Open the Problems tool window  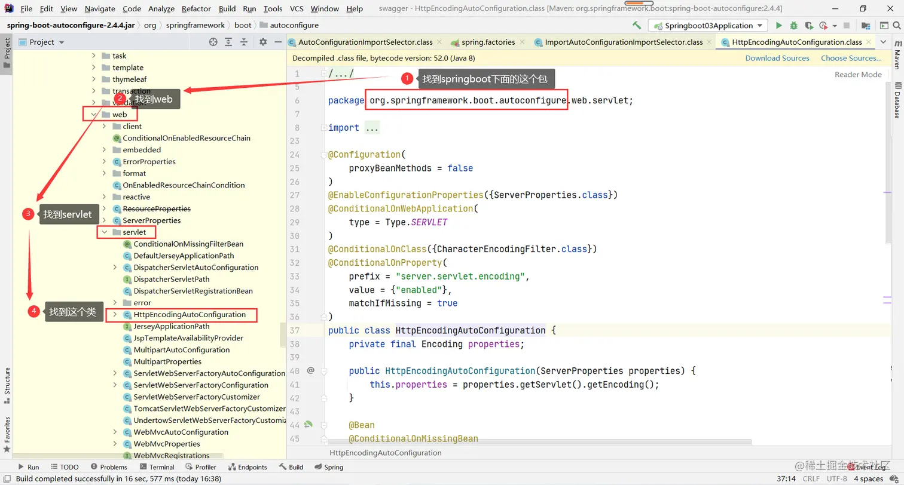click(x=108, y=467)
